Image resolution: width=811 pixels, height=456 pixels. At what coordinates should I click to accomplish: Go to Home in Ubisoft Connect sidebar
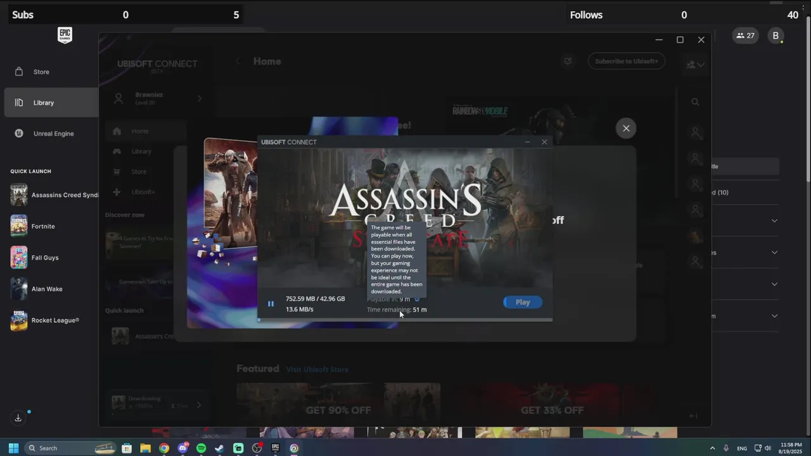click(146, 131)
